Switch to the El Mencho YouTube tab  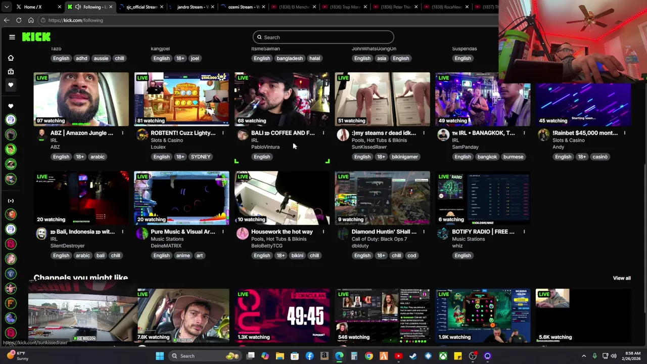(294, 7)
